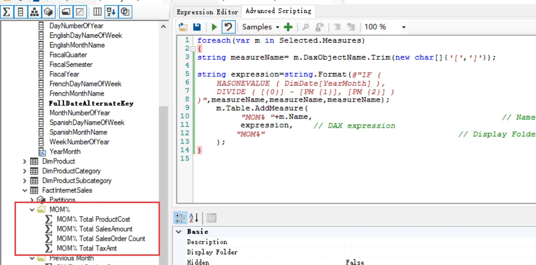The width and height of the screenshot is (536, 265).
Task: Select the EnglishMonthName column
Action: (77, 45)
